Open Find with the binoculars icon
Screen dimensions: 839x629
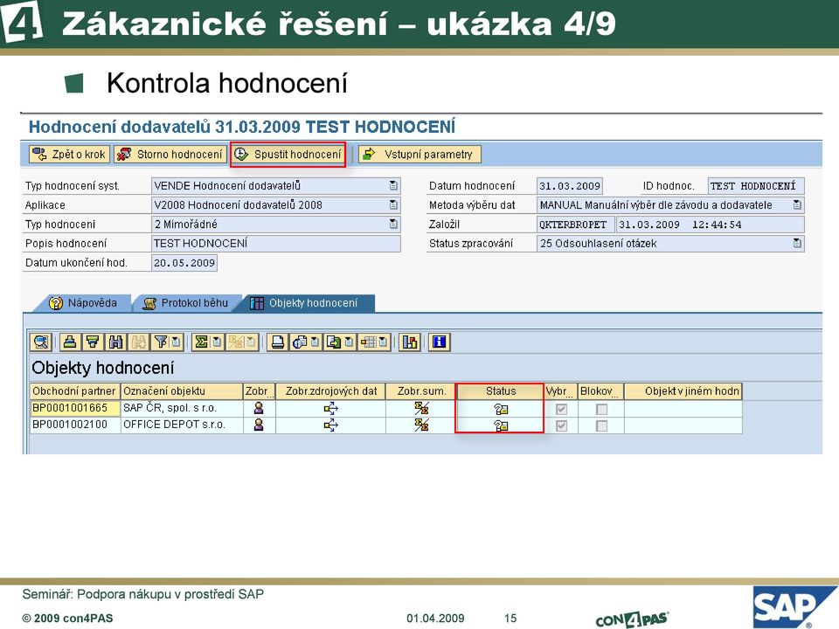[x=115, y=342]
